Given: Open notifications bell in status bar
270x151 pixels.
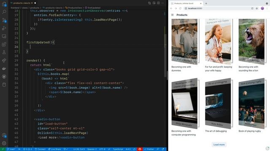Looking at the screenshot, I should click(163, 149).
